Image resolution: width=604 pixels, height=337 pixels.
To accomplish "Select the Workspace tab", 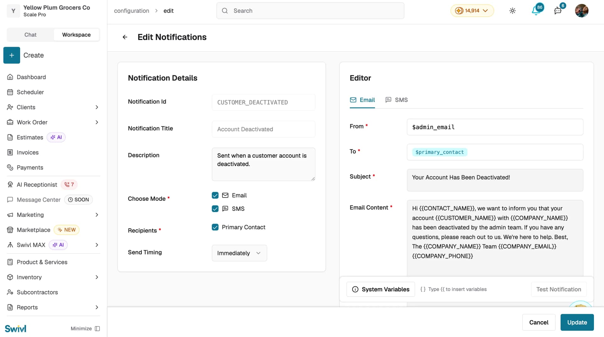I will click(x=76, y=35).
